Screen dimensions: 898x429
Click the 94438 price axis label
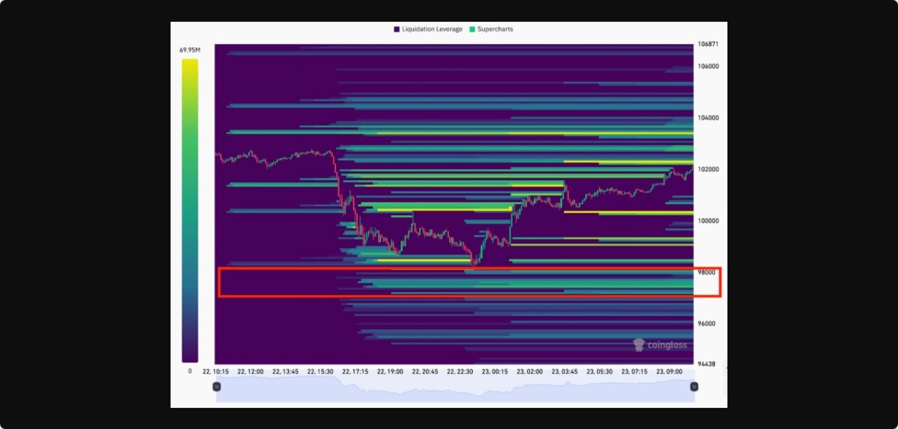[x=706, y=364]
